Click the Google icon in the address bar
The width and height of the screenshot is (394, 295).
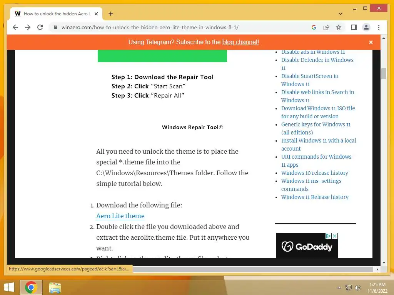coord(314,27)
